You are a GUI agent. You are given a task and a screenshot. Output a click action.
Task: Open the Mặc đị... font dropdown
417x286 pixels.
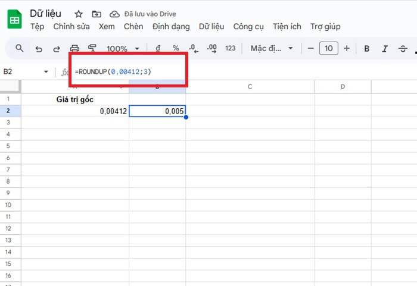click(x=272, y=48)
